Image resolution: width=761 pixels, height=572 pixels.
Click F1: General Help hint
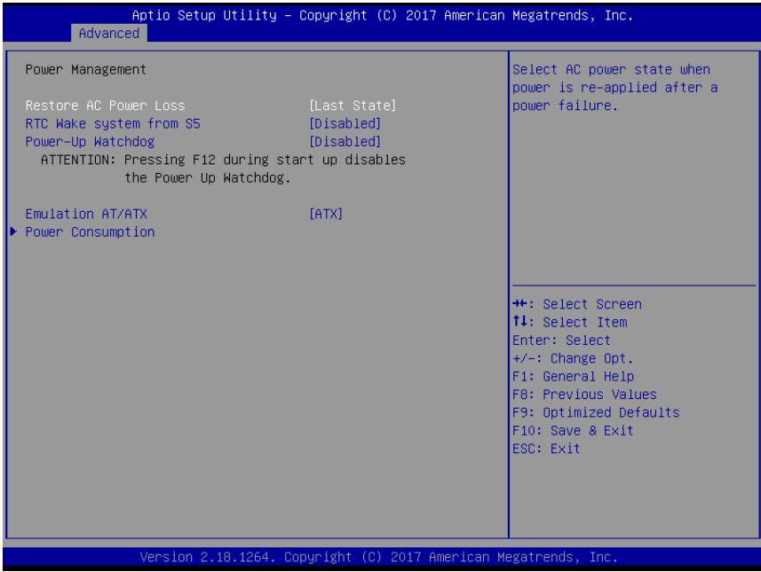click(573, 376)
